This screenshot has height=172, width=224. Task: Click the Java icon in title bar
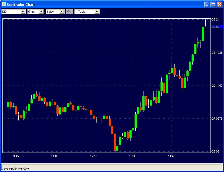point(4,4)
